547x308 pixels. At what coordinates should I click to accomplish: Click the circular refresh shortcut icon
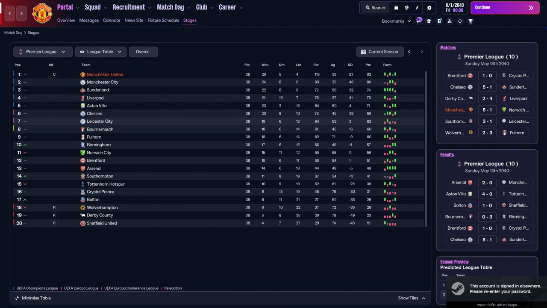point(460,21)
